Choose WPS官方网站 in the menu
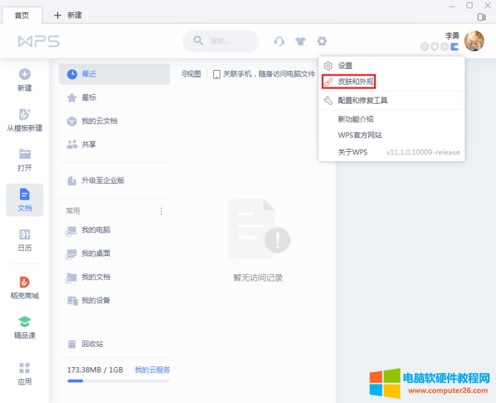The height and width of the screenshot is (403, 496). coord(392,135)
